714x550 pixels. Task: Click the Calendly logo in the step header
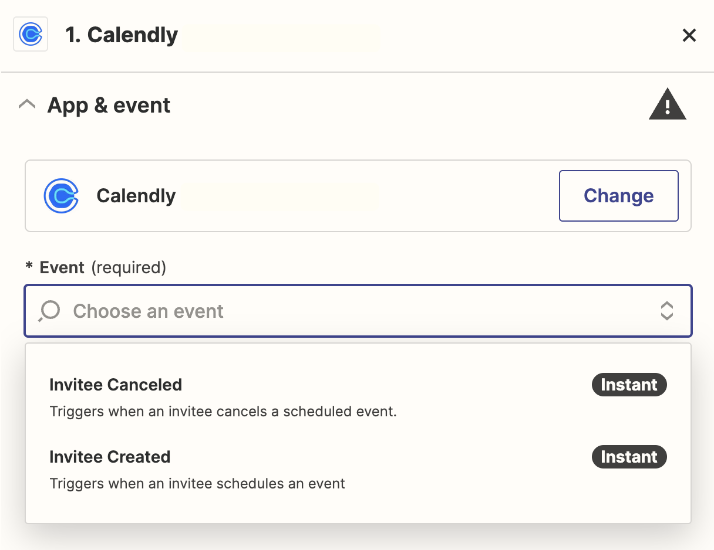(31, 35)
